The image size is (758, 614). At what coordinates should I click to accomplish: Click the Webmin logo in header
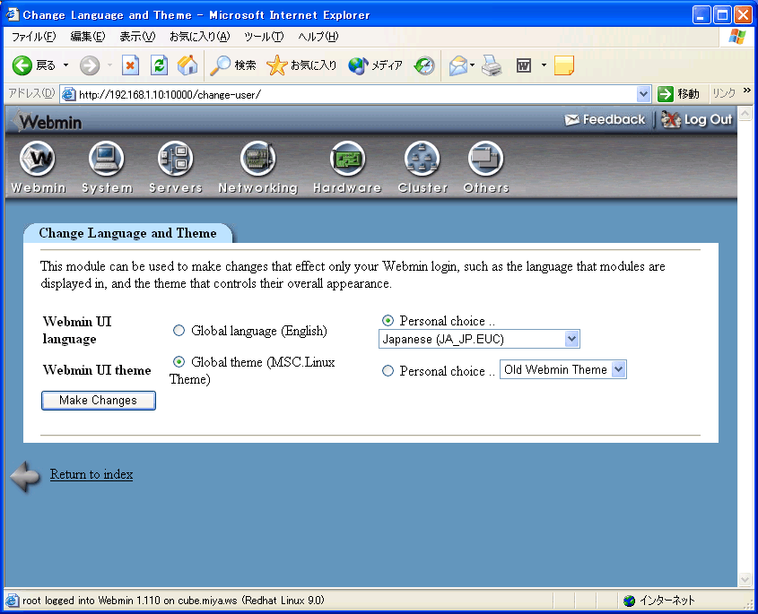click(x=48, y=121)
